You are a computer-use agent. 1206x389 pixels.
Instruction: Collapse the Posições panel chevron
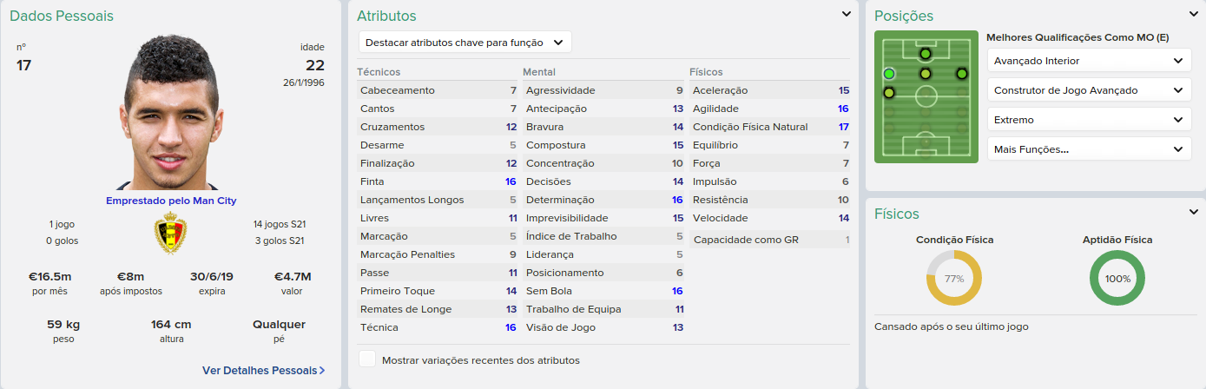coord(1193,14)
